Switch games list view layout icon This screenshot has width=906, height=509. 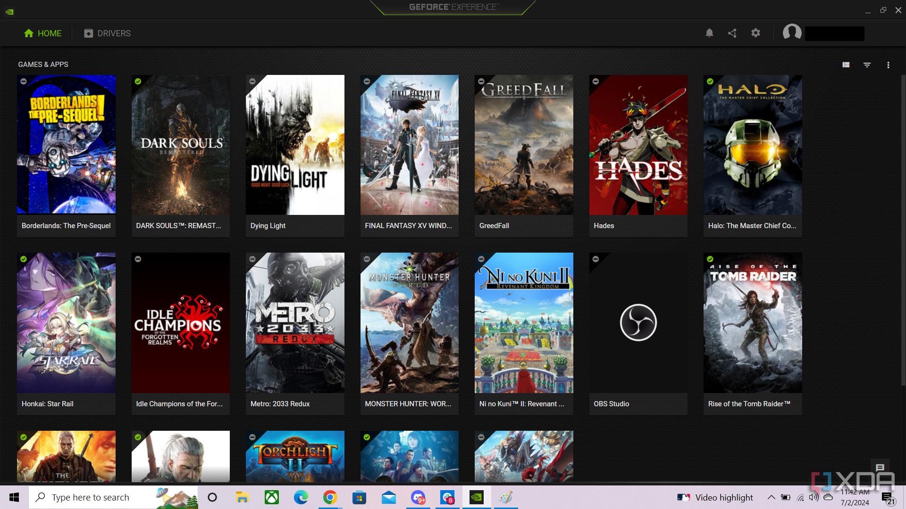pos(846,65)
